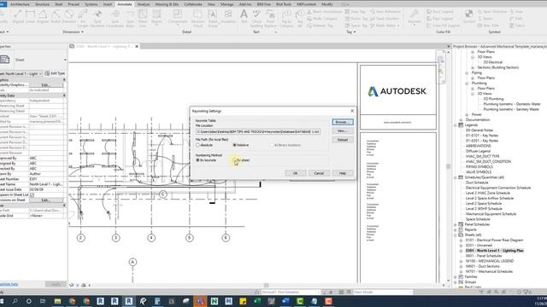
Task: Click Edit Type in Properties panel
Action: 55,73
